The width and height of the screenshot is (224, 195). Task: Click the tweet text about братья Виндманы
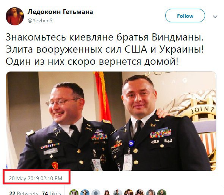(105, 50)
